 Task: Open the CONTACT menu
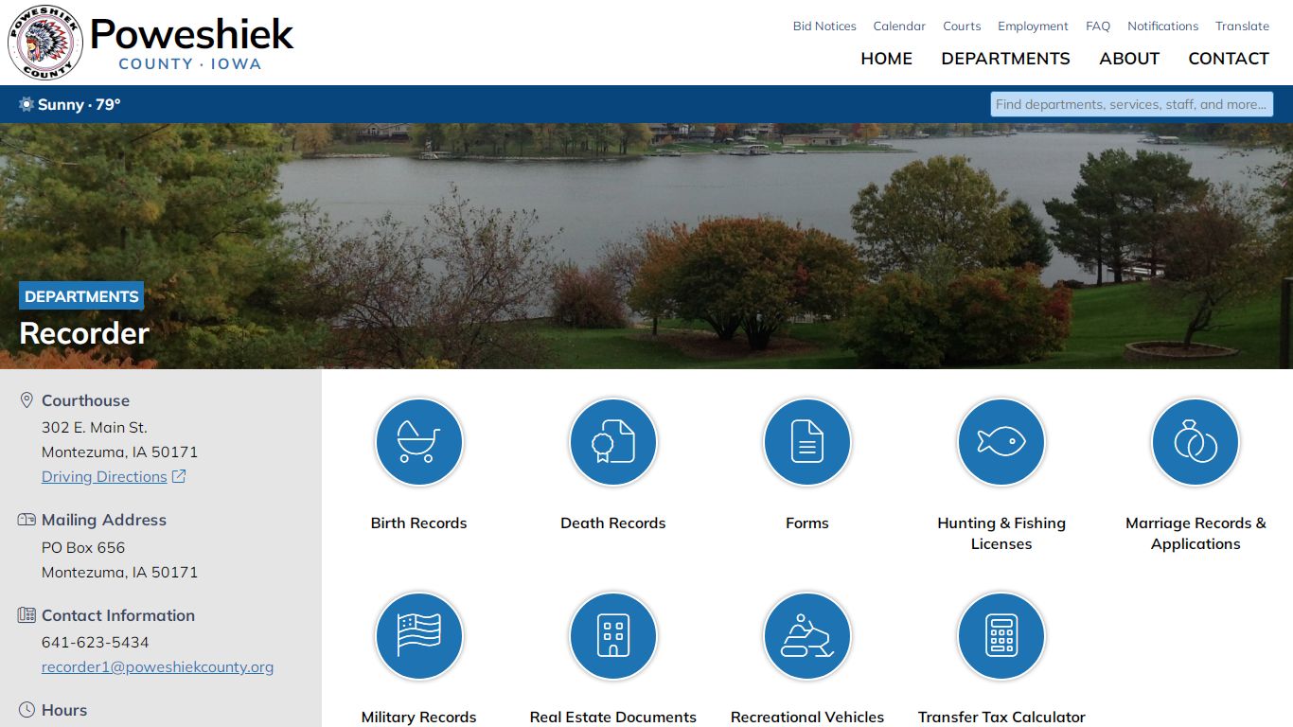[1229, 59]
